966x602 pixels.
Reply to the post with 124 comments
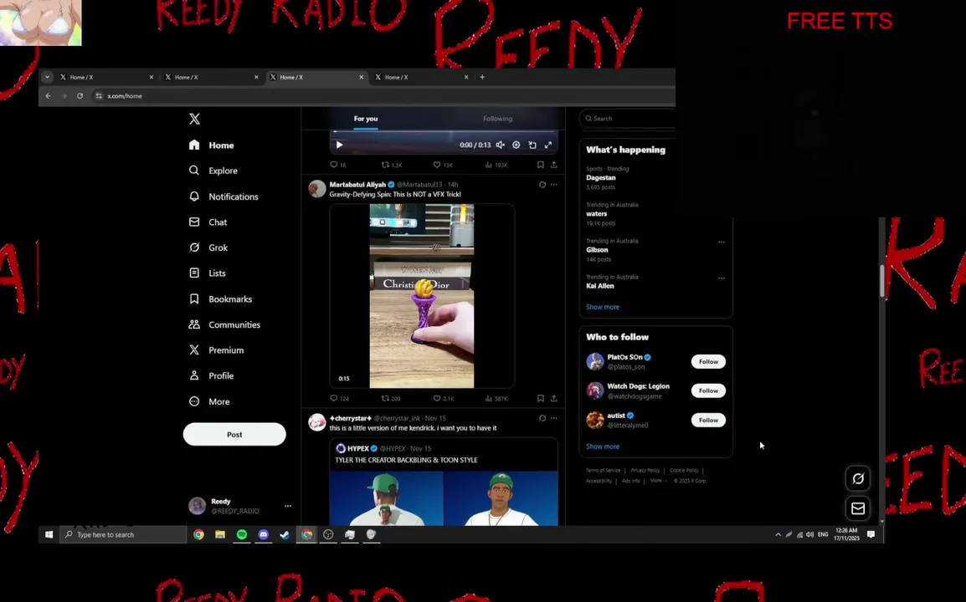[339, 399]
